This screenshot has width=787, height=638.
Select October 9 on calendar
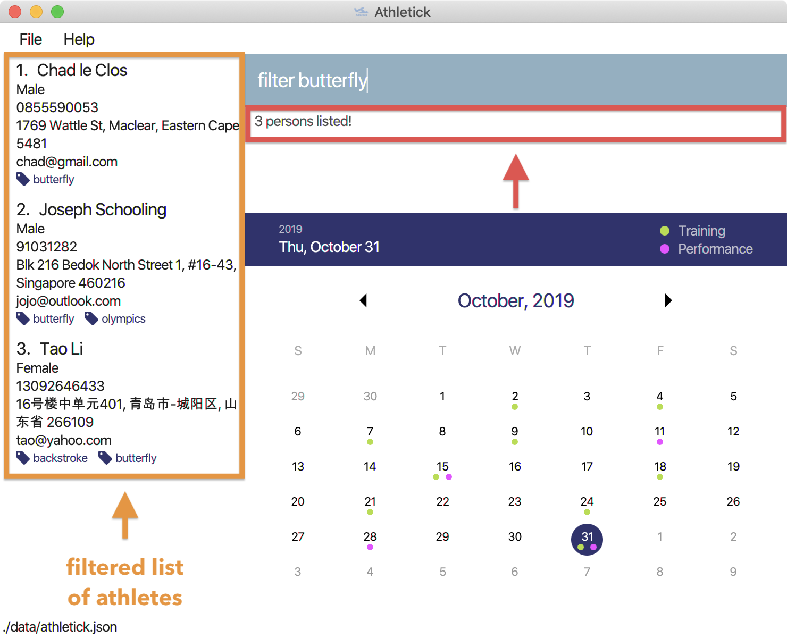click(x=515, y=432)
